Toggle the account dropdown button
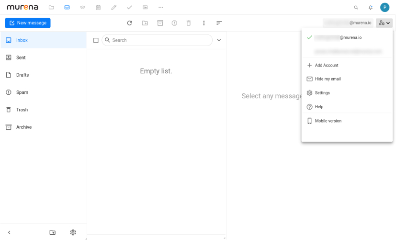The height and width of the screenshot is (240, 396). point(384,23)
